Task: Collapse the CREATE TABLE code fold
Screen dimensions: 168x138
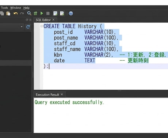Action: click(x=42, y=26)
